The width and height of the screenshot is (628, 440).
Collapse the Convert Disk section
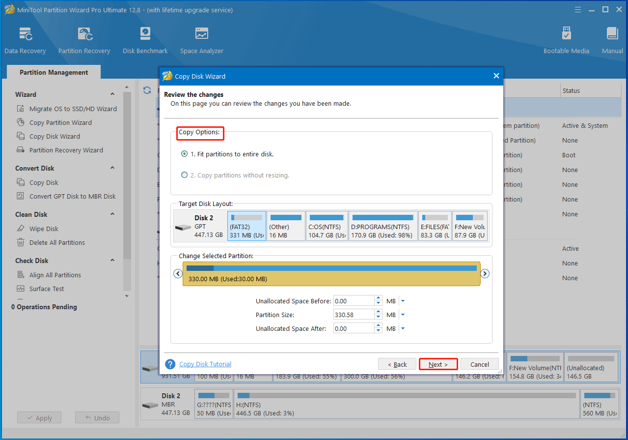pos(112,168)
